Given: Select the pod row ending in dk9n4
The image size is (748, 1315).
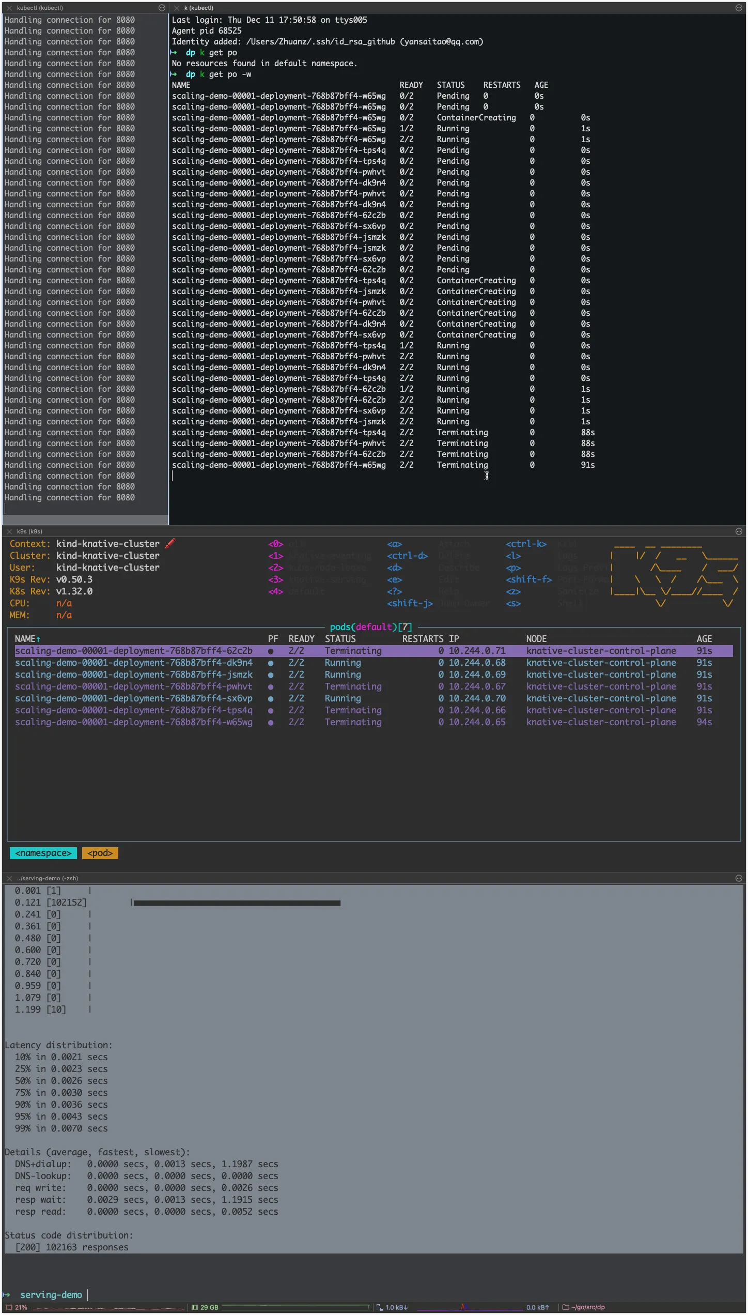Looking at the screenshot, I should pyautogui.click(x=373, y=663).
